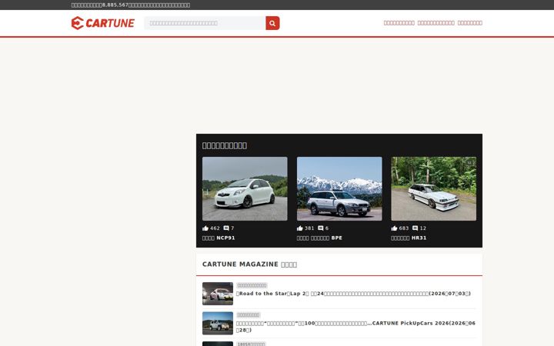The image size is (554, 346).
Task: Open Road to the Star Lap 2 article
Action: [x=353, y=294]
